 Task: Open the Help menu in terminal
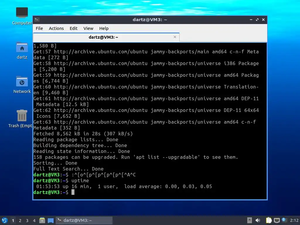104,28
